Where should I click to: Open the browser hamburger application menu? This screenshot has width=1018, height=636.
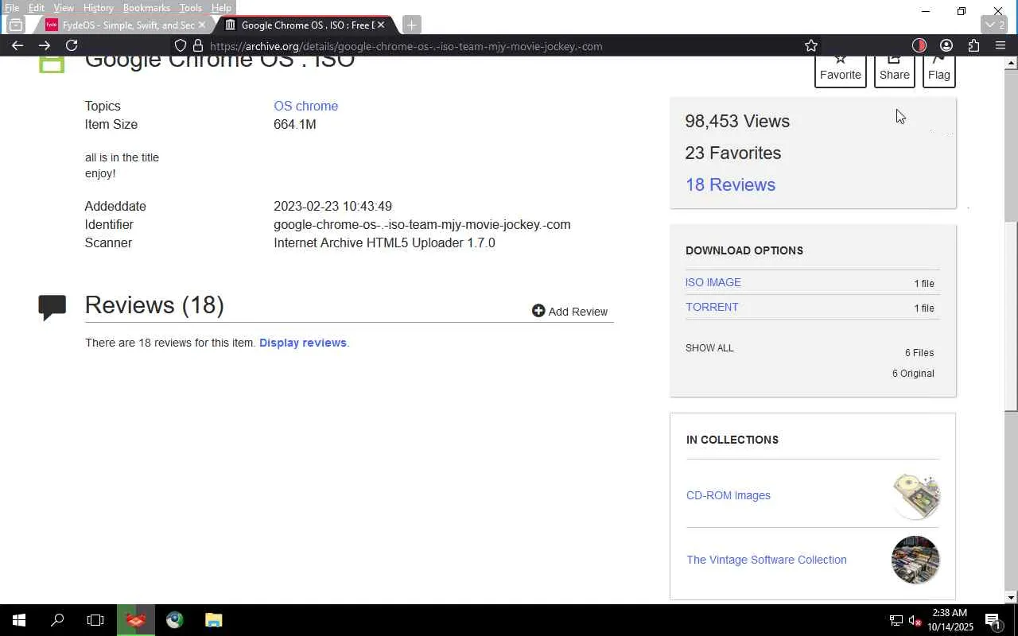click(1001, 45)
